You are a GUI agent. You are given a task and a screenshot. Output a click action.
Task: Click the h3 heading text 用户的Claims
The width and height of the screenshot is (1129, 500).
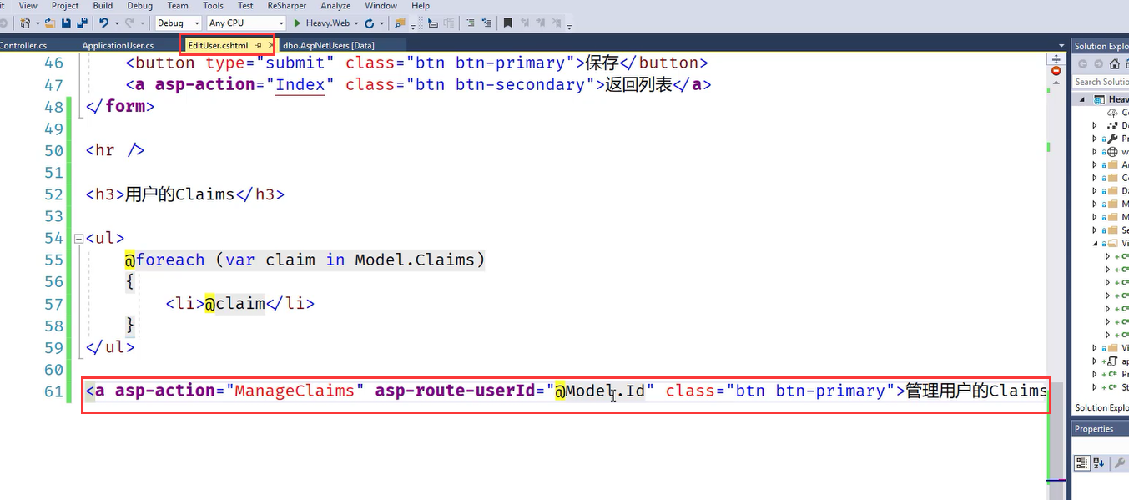pyautogui.click(x=180, y=194)
